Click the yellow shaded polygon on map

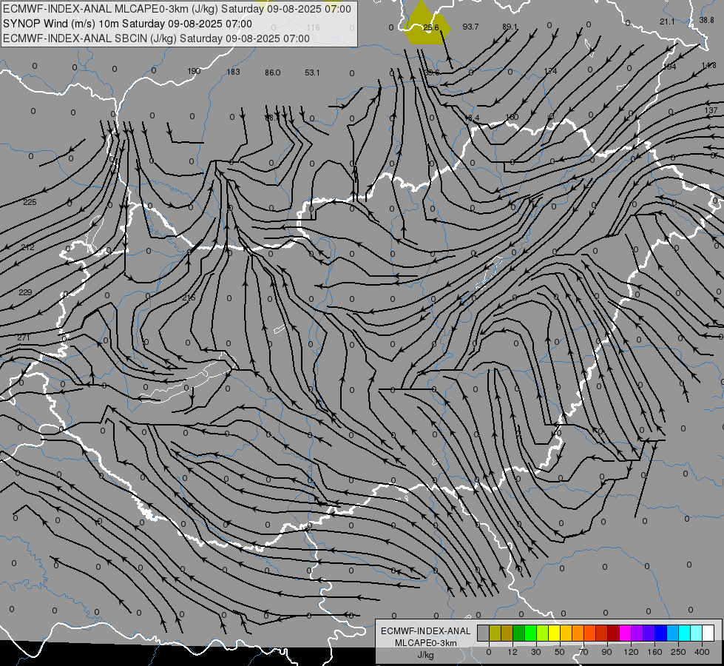(426, 25)
